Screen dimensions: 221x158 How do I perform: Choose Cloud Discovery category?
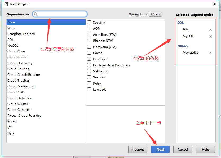(x=46, y=63)
